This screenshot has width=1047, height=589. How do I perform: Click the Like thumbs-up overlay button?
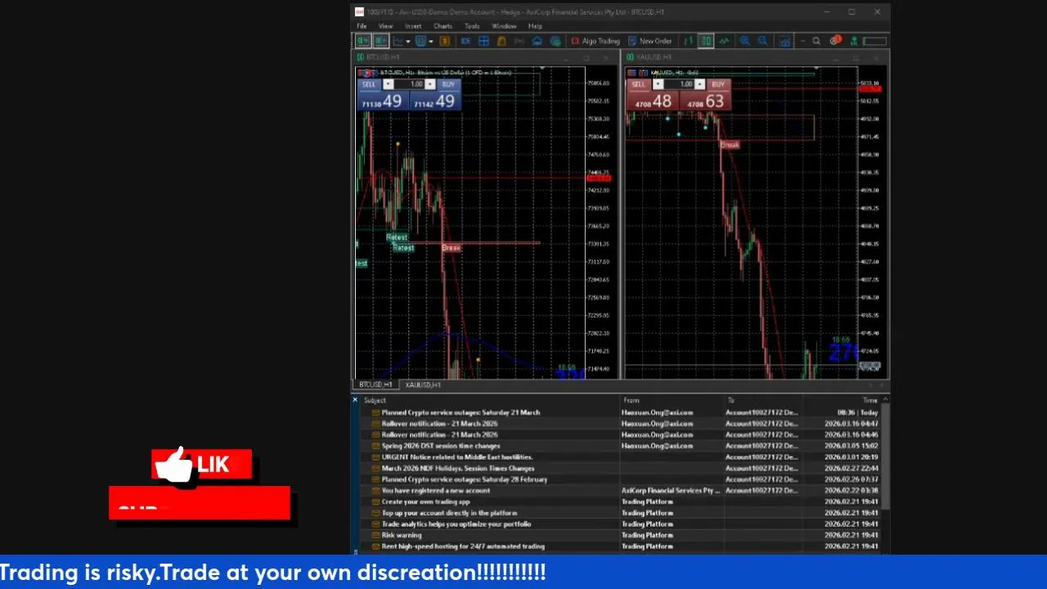tap(201, 465)
